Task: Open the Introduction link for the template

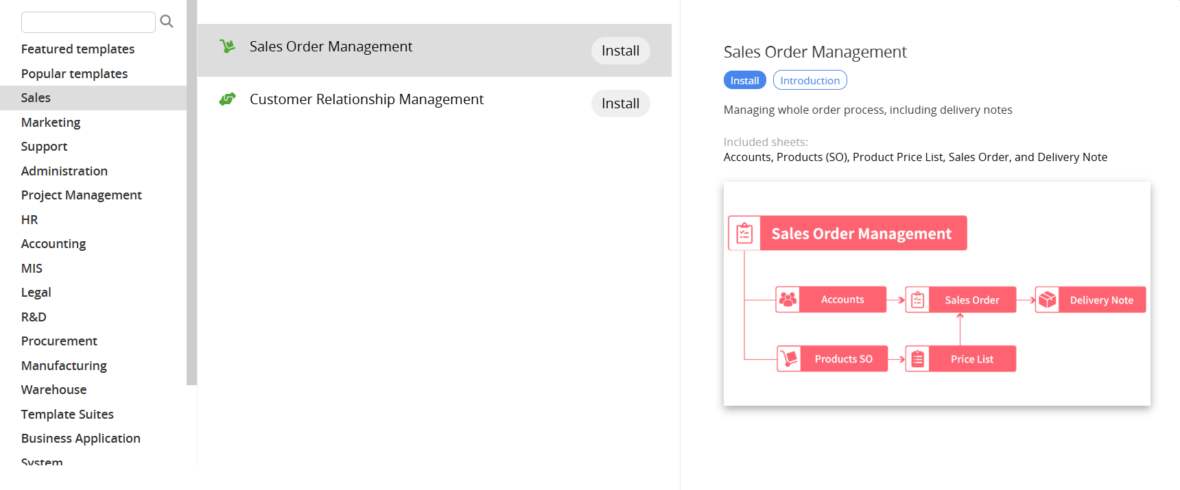Action: click(x=810, y=80)
